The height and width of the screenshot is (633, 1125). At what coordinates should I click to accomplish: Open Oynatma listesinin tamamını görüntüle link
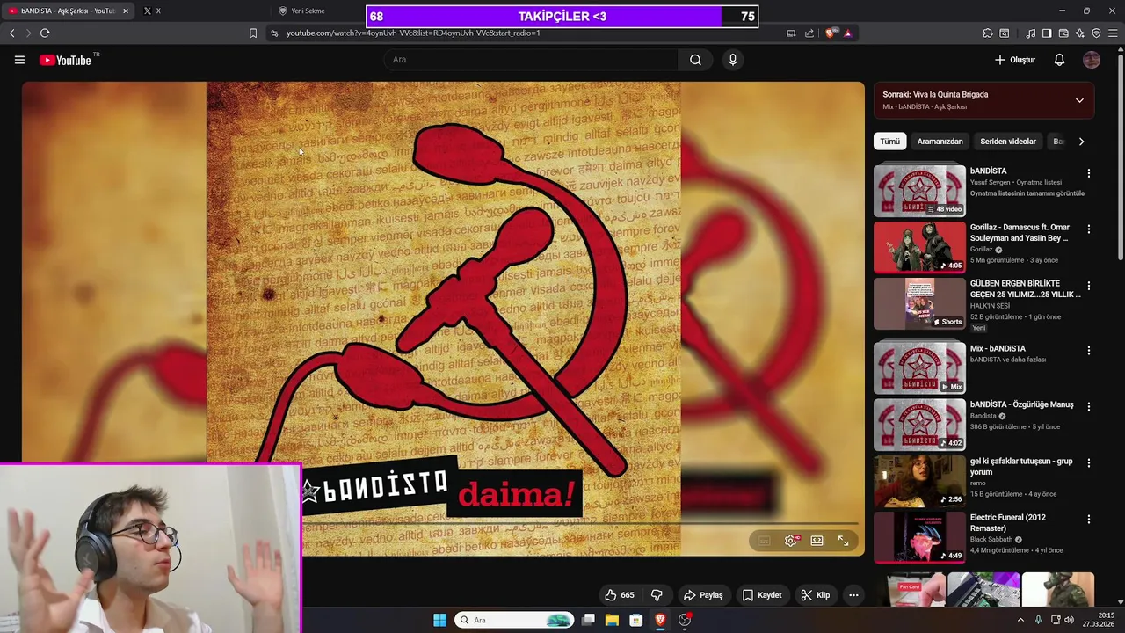(1027, 193)
